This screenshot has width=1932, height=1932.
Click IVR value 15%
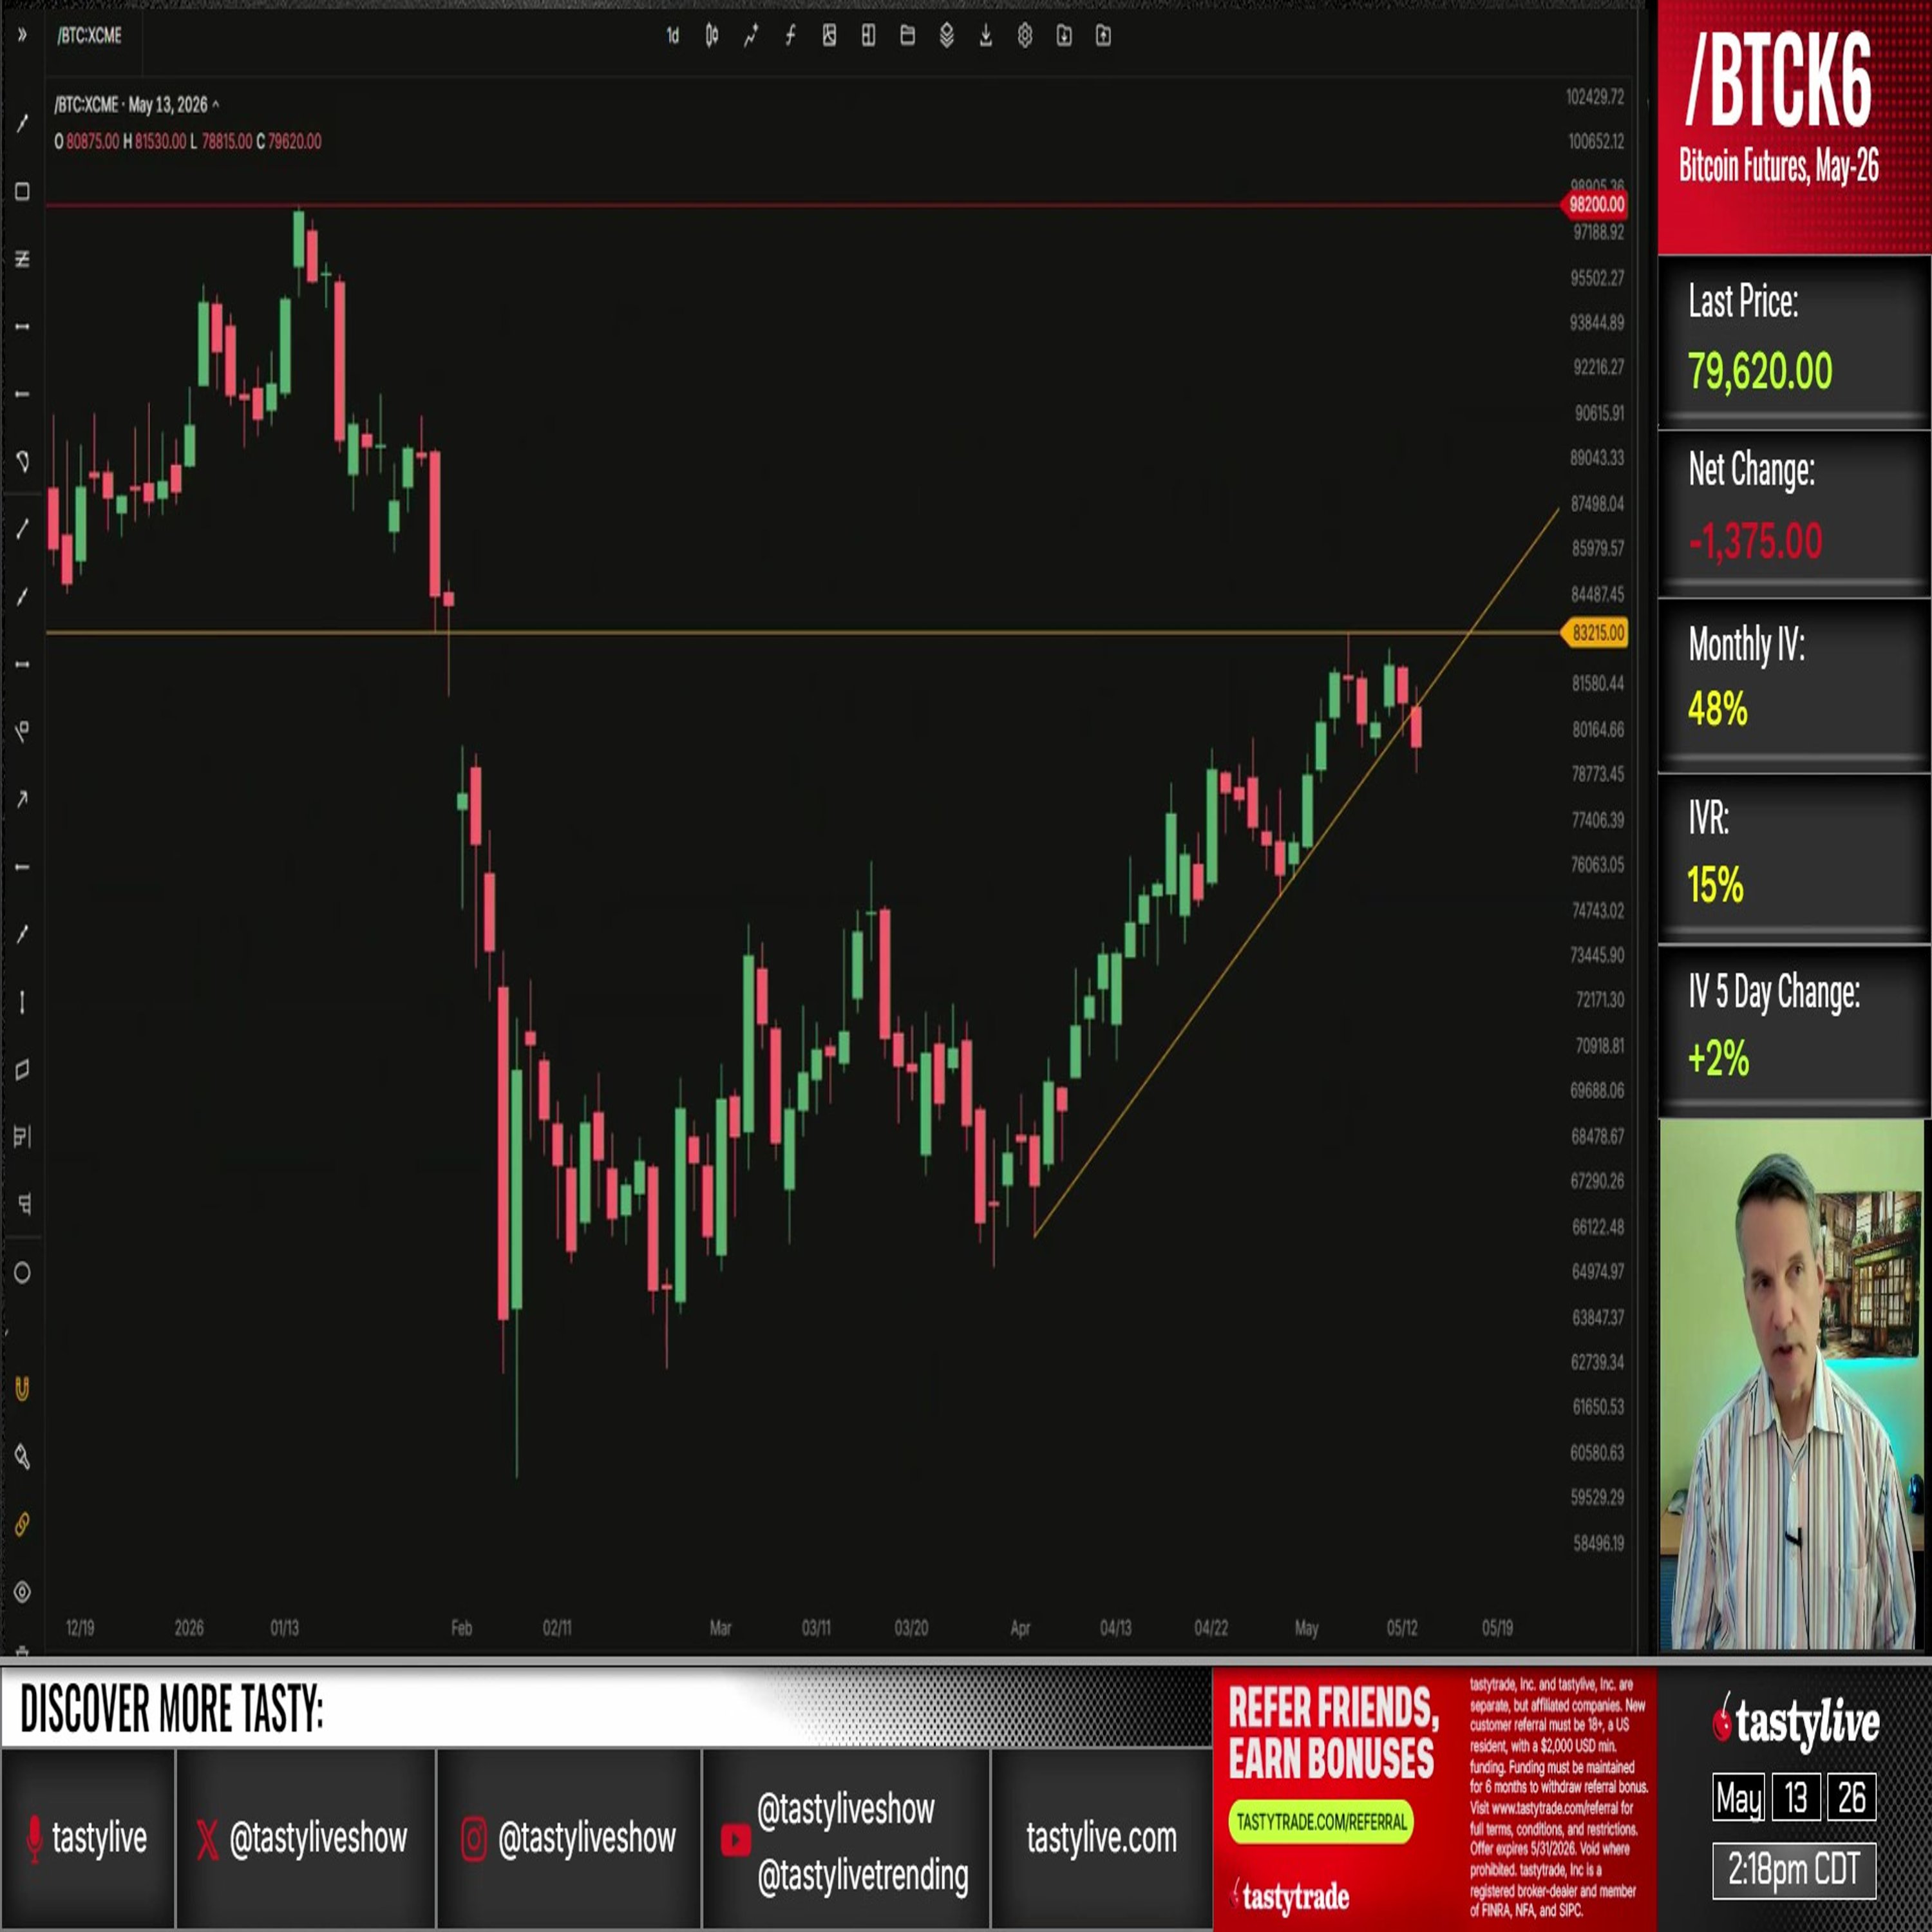(x=1715, y=885)
